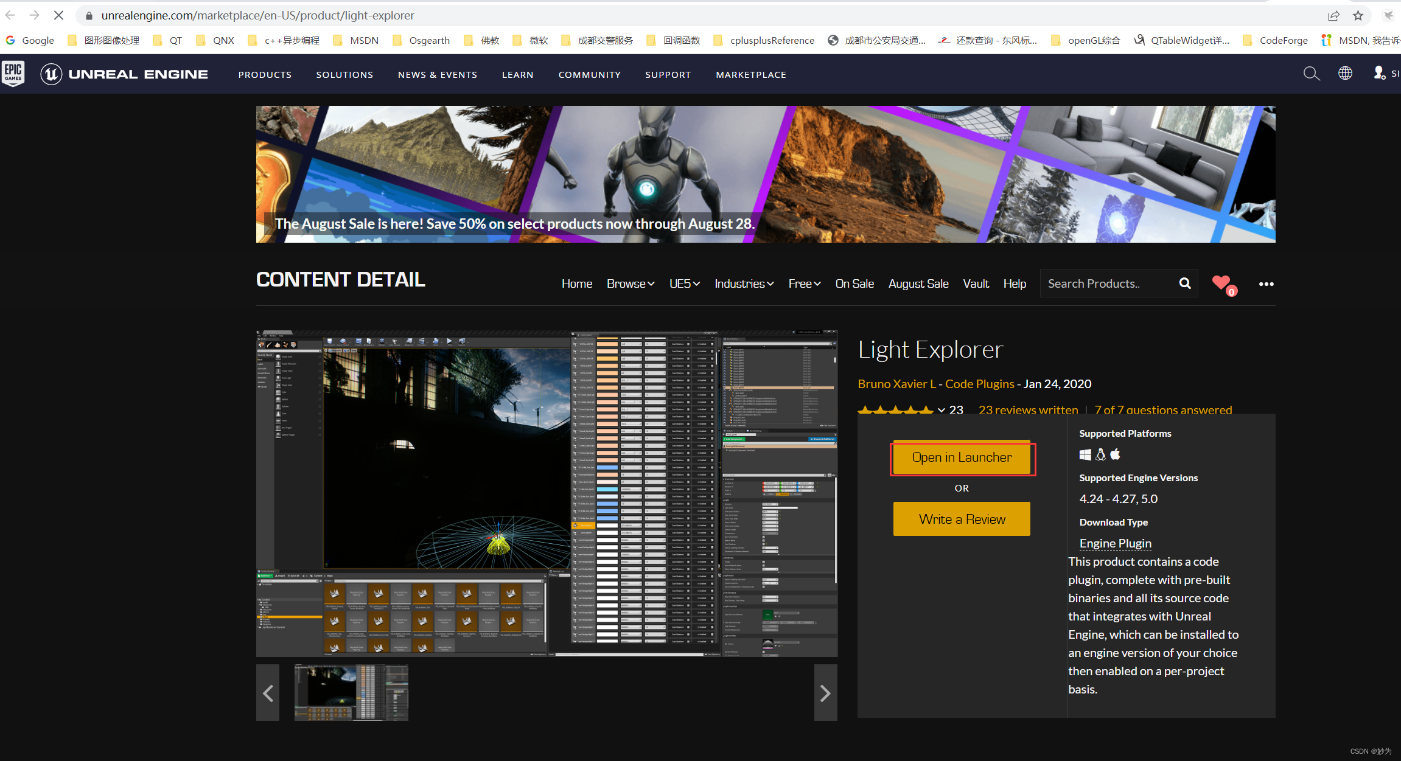Click the search magnifying glass icon
This screenshot has width=1401, height=761.
tap(1186, 283)
